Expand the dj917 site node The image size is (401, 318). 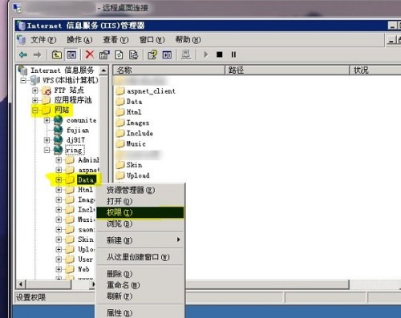point(47,140)
